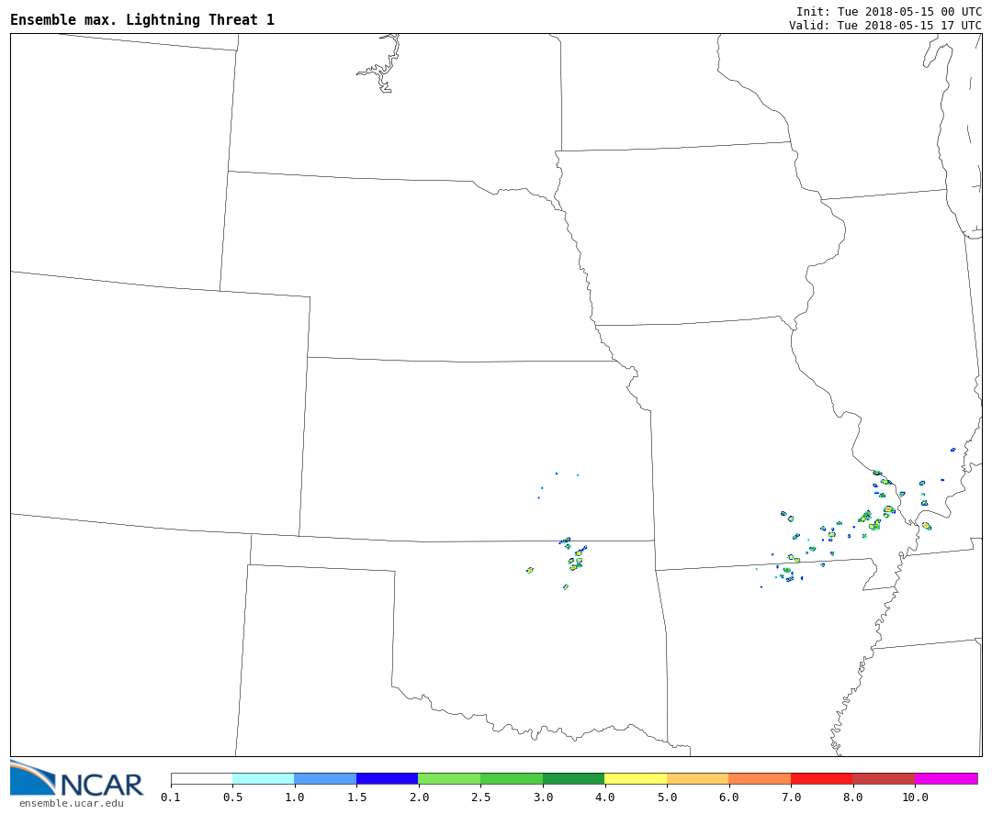
Task: Click the white 0.1–0.5 colorbar segment
Action: click(x=202, y=778)
